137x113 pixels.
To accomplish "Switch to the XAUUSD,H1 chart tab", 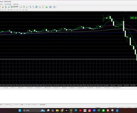I will coord(81,88).
